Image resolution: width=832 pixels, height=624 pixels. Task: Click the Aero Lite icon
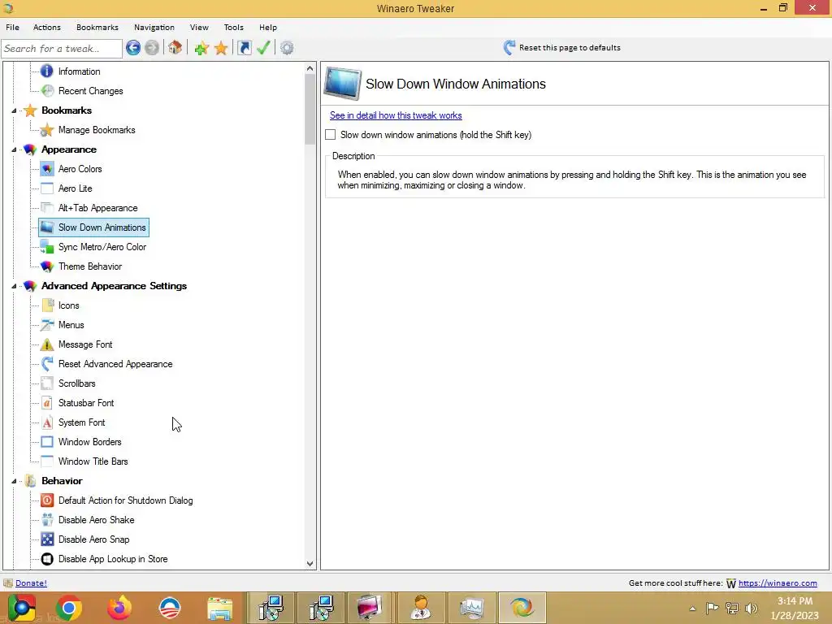click(x=47, y=188)
